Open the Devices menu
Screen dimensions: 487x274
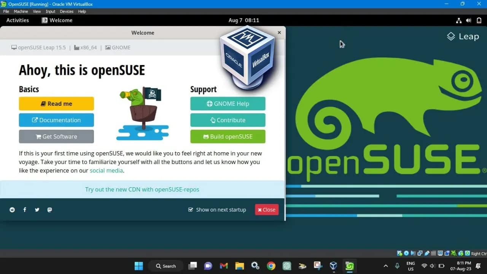pos(66,11)
